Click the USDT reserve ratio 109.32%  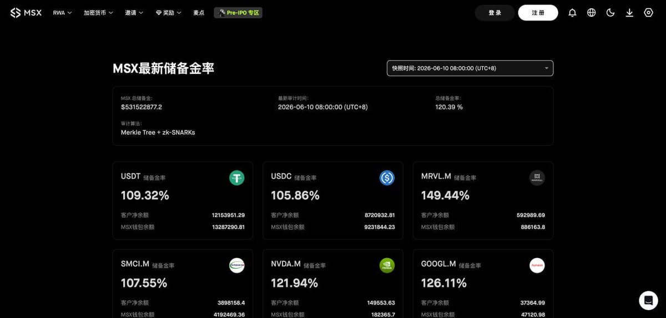point(145,195)
